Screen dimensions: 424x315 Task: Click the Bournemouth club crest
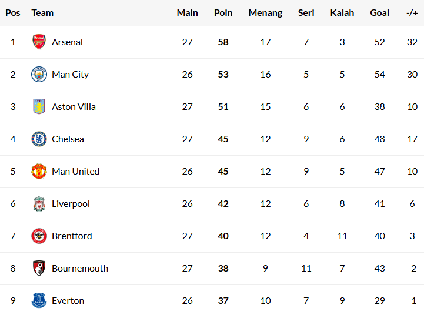[39, 269]
